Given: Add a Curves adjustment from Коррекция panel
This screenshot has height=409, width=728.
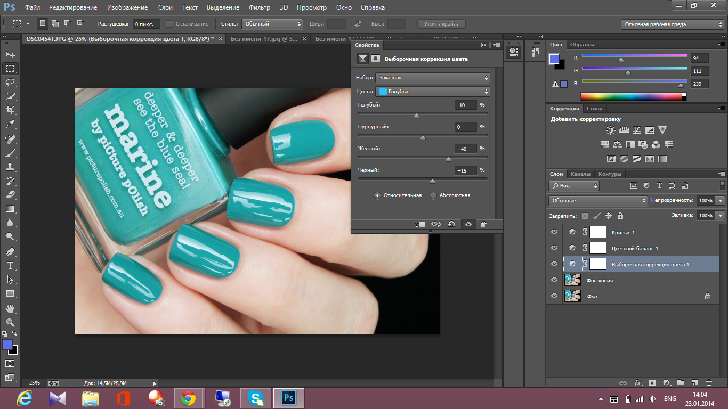Looking at the screenshot, I should click(636, 130).
